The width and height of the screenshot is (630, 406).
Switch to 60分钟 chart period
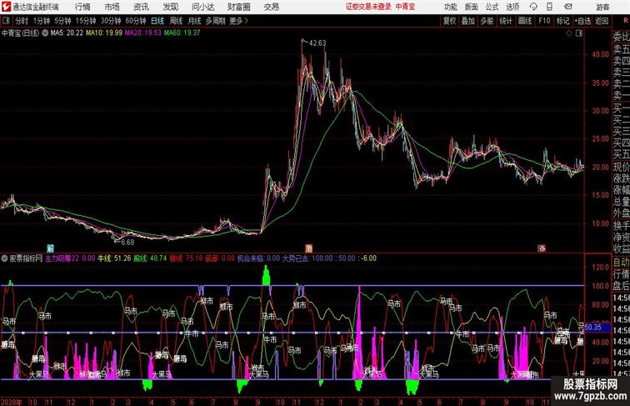tap(136, 21)
